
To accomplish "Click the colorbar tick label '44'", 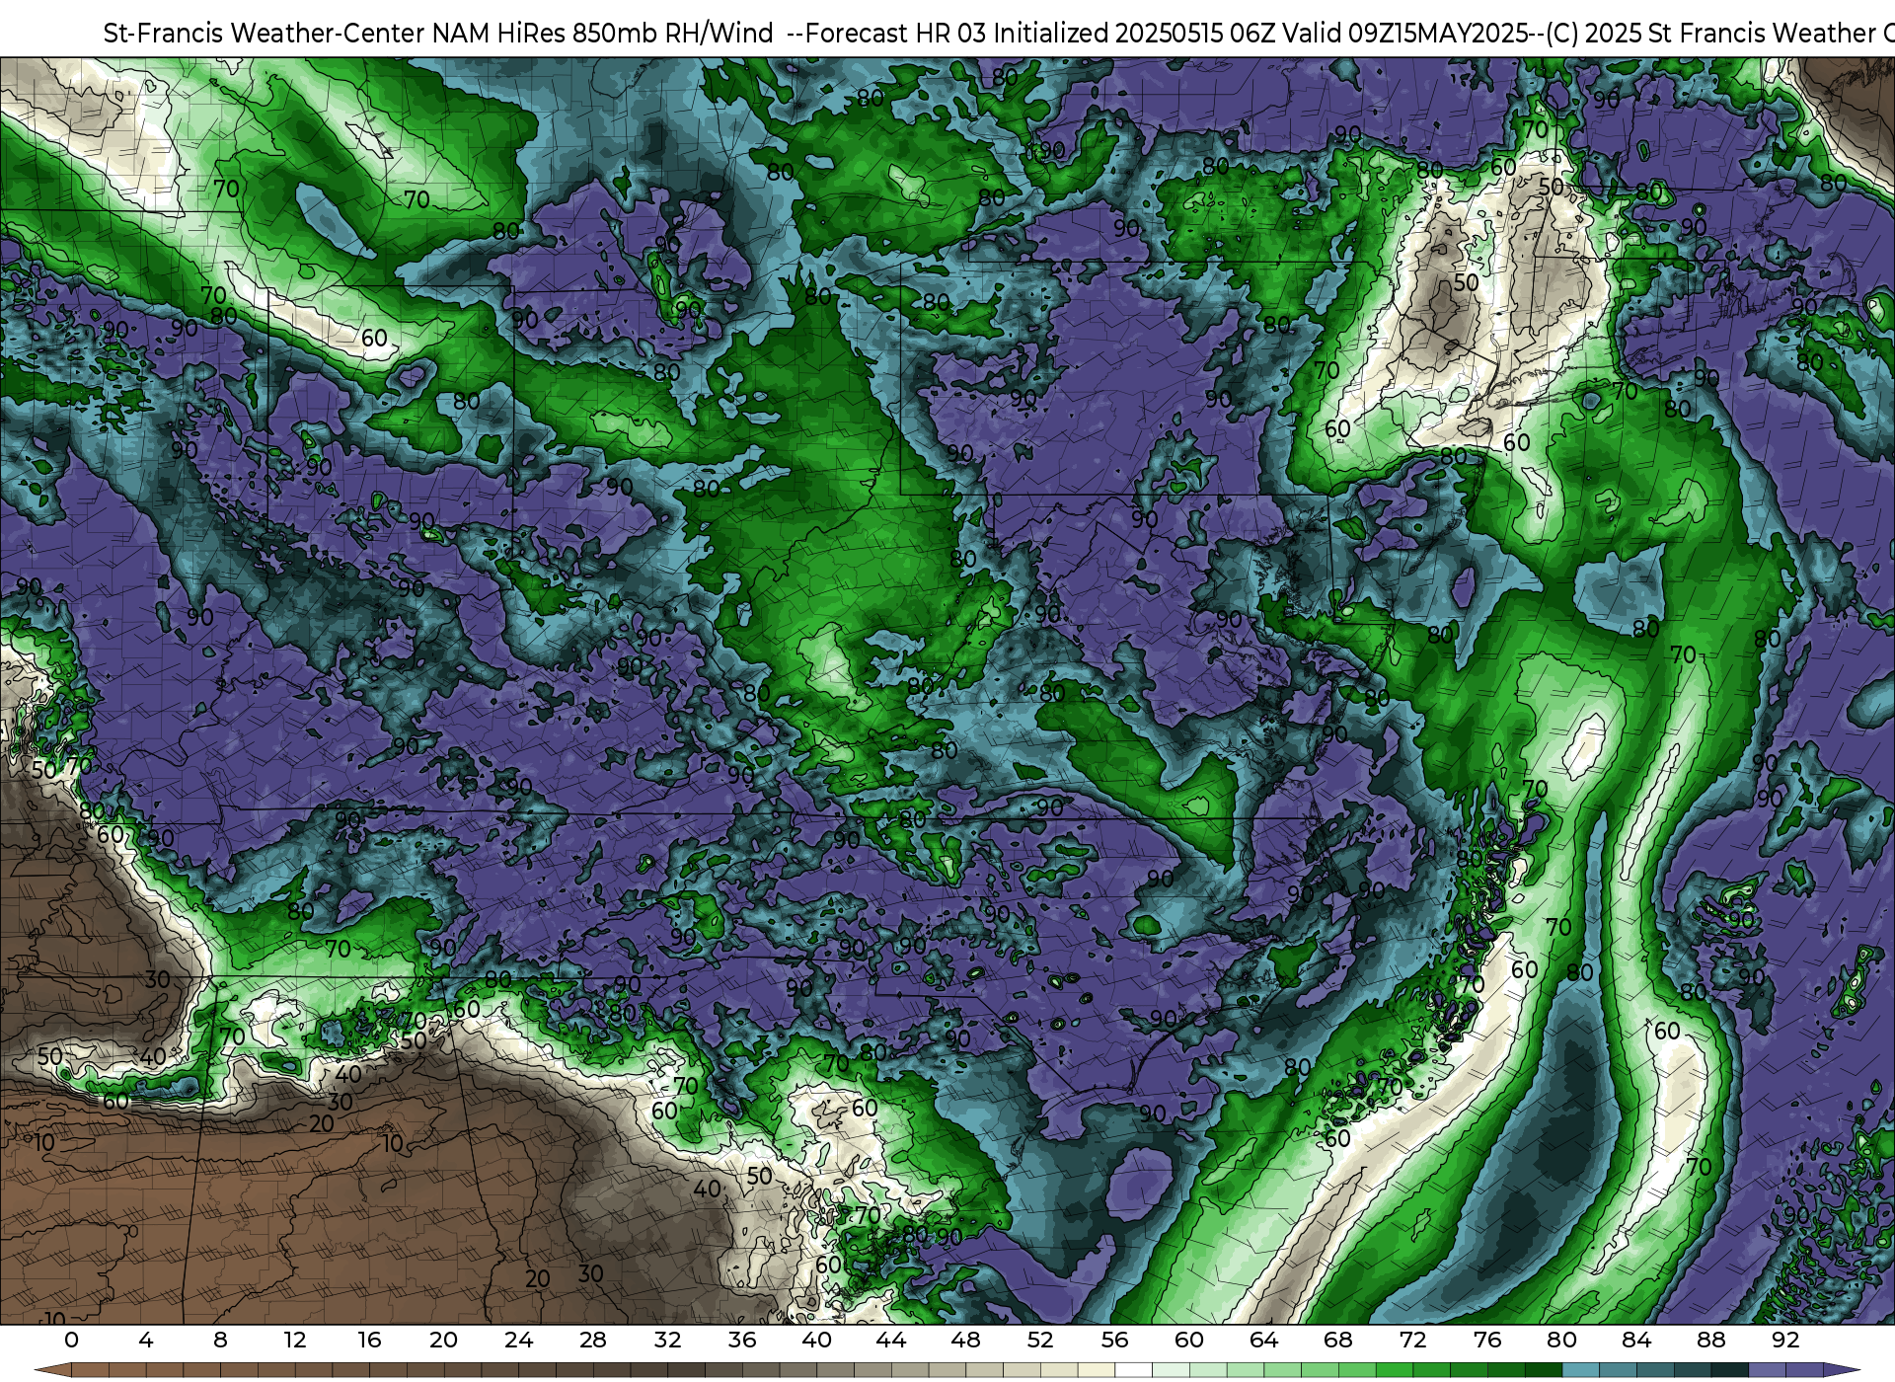I will [891, 1341].
